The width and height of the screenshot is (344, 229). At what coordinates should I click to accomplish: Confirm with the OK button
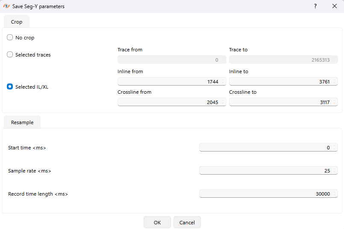(x=157, y=223)
